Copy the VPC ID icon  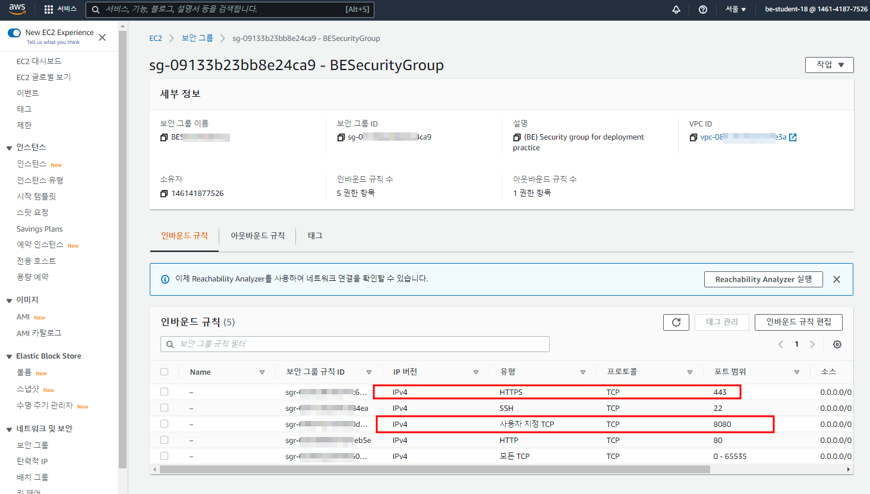point(694,137)
